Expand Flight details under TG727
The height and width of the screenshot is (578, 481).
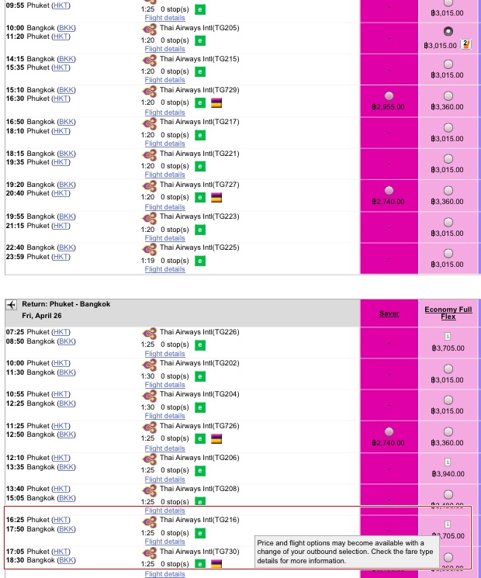(x=164, y=207)
